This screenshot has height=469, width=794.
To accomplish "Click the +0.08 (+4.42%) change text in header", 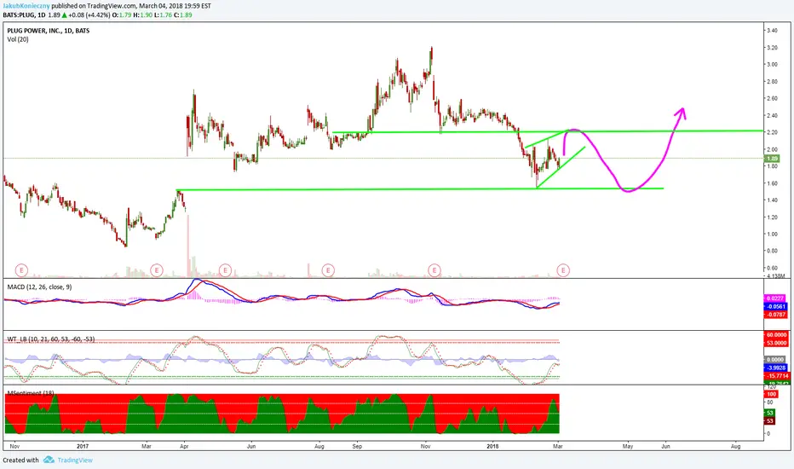I will 89,15.
